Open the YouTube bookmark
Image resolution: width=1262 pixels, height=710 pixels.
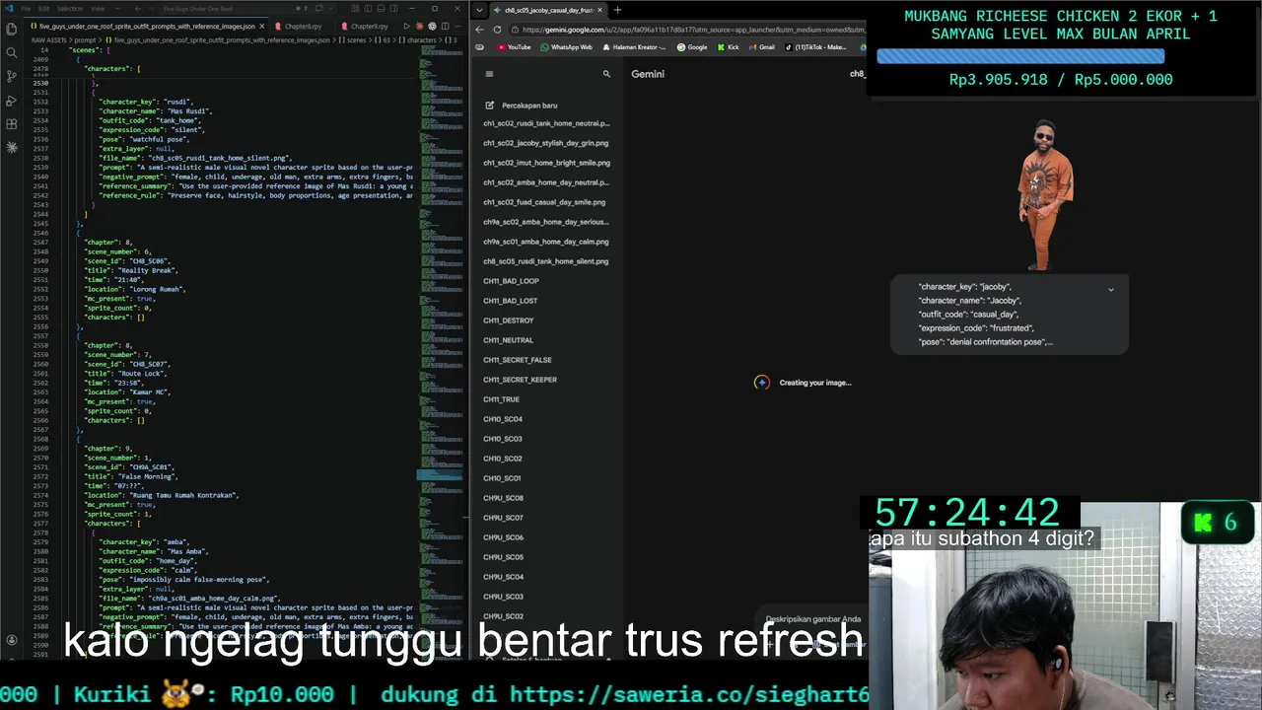514,47
